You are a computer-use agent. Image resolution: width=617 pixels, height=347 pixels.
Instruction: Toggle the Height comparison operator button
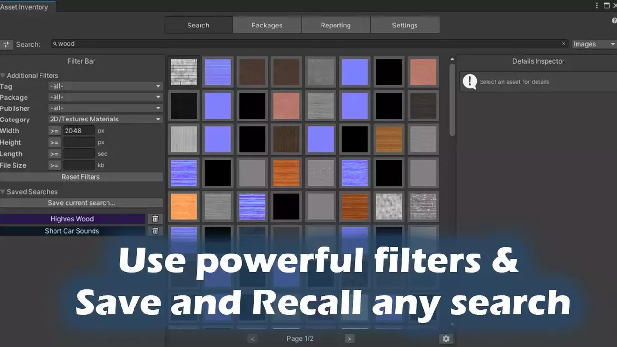[x=54, y=142]
